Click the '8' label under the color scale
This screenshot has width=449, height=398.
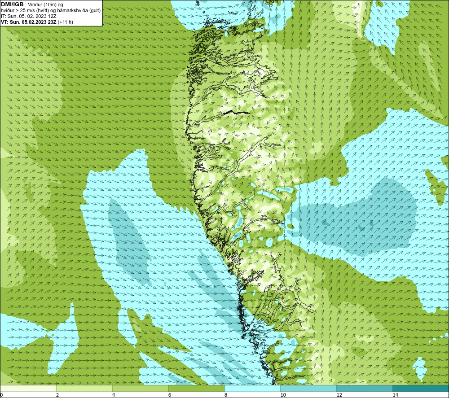click(226, 395)
